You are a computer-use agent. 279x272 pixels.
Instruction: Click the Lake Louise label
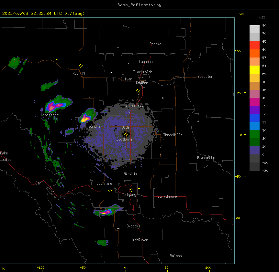click(6, 156)
